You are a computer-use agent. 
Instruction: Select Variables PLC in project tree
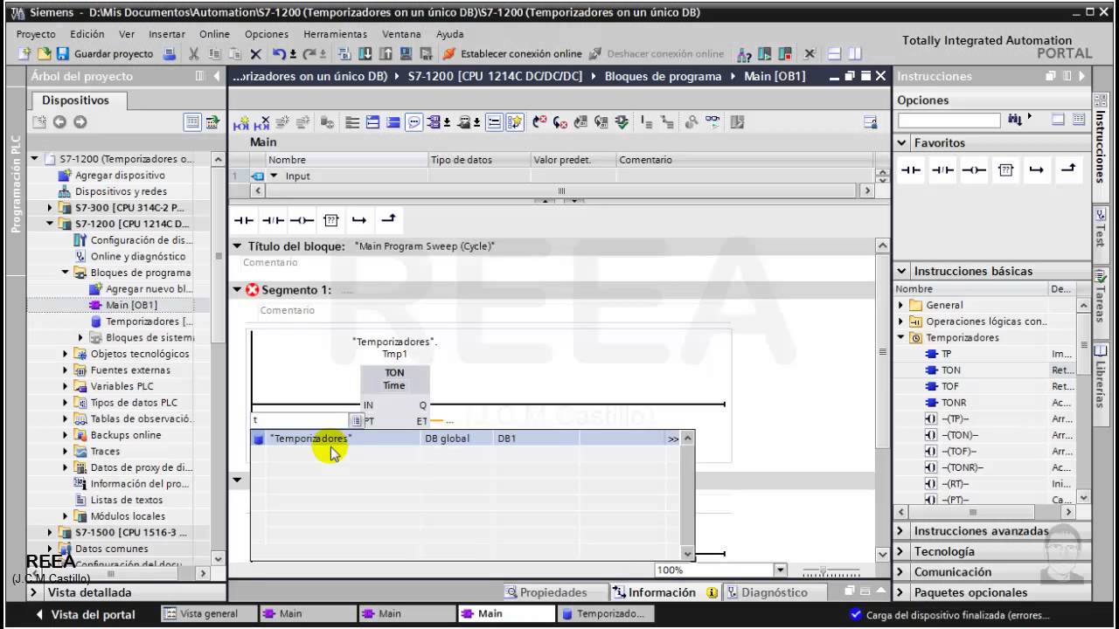coord(122,386)
